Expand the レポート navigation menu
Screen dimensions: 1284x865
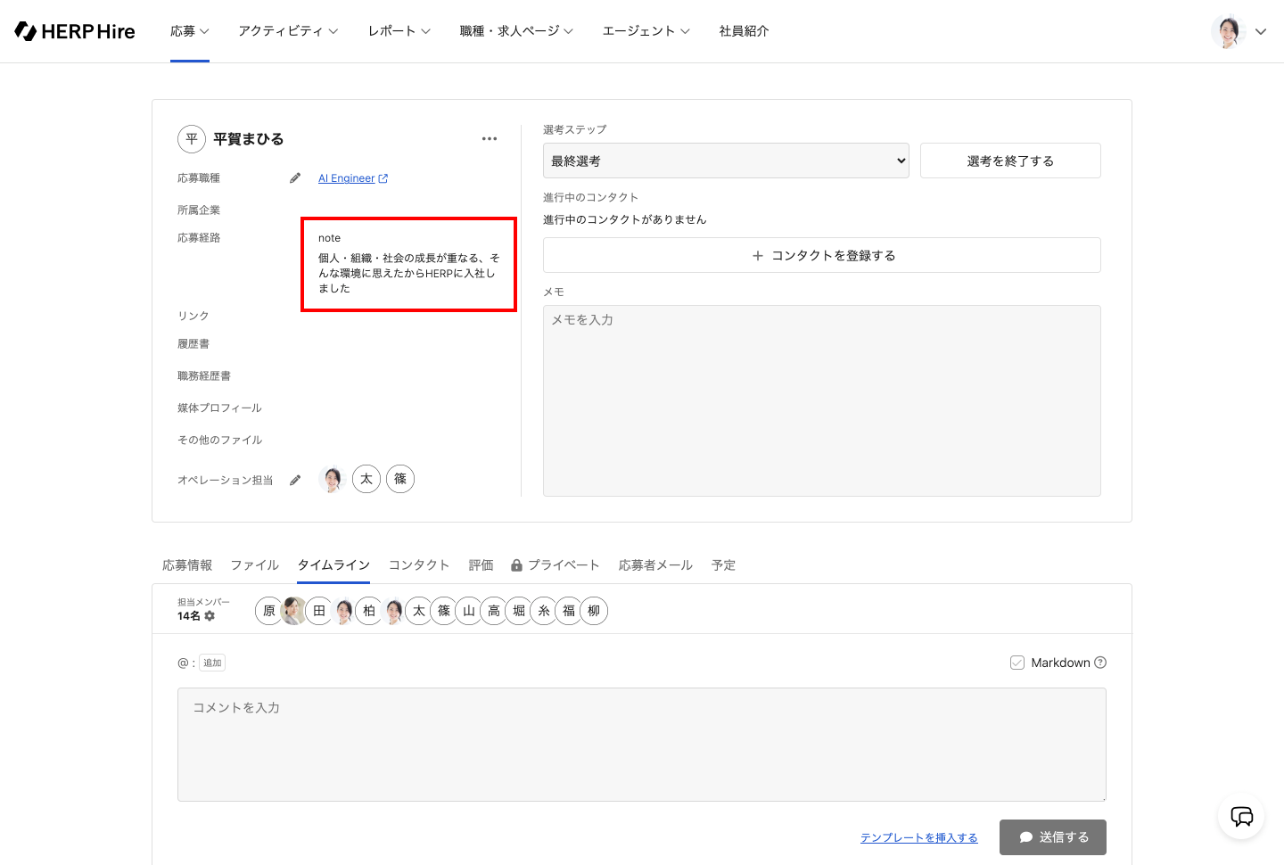[x=399, y=31]
